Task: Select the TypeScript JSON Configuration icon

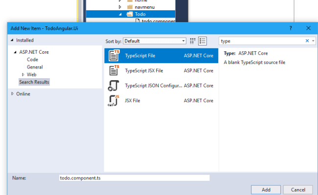Action: (x=114, y=86)
